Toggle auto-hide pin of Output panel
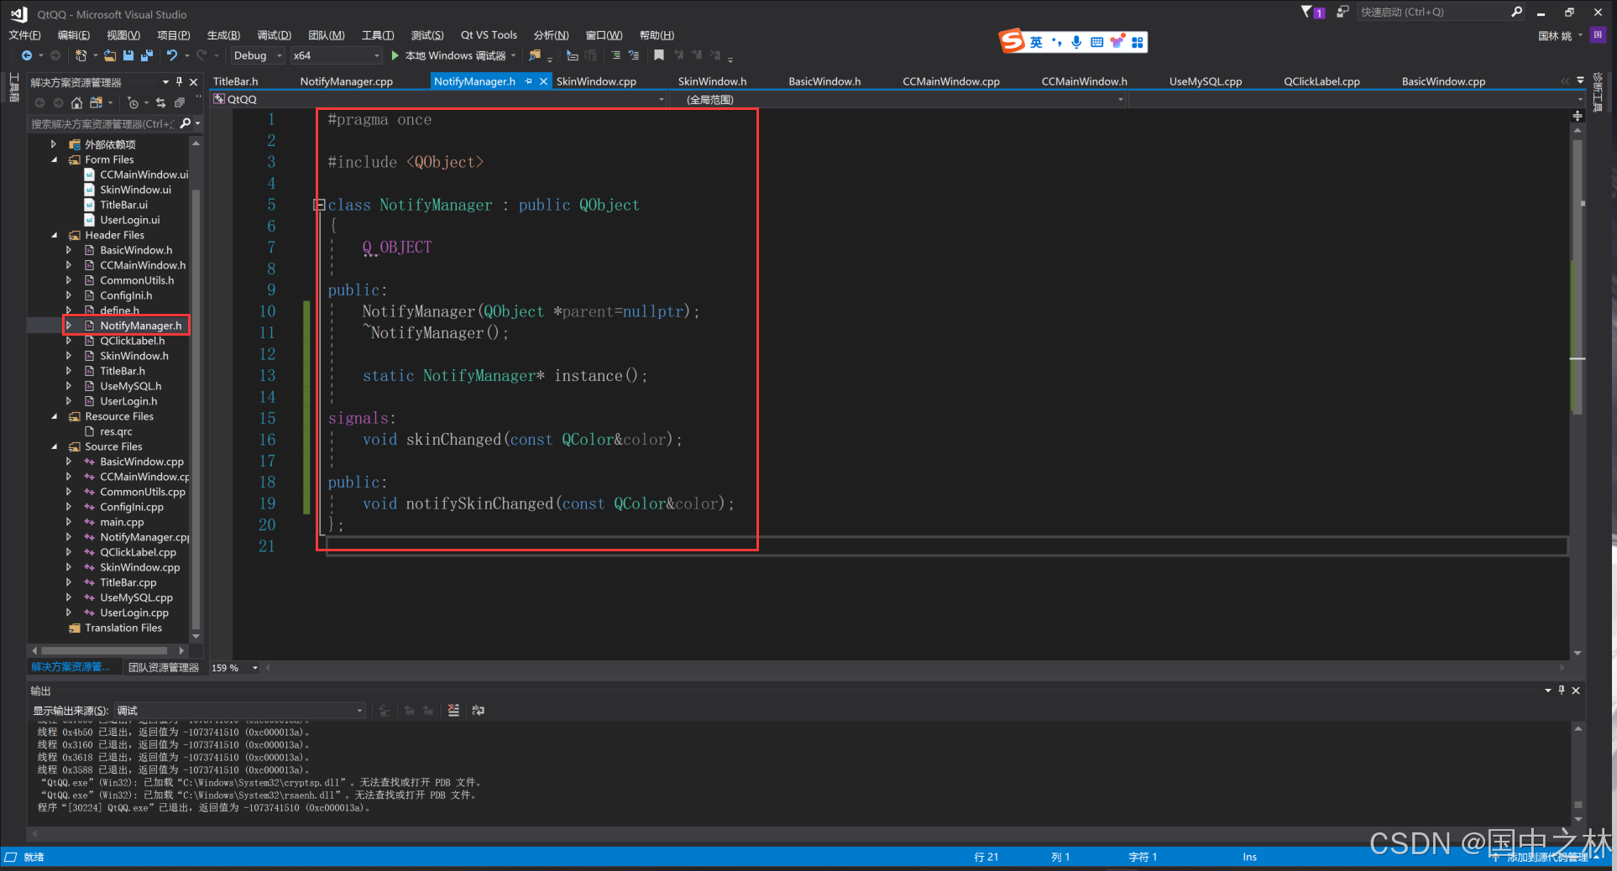The width and height of the screenshot is (1617, 871). click(1562, 690)
